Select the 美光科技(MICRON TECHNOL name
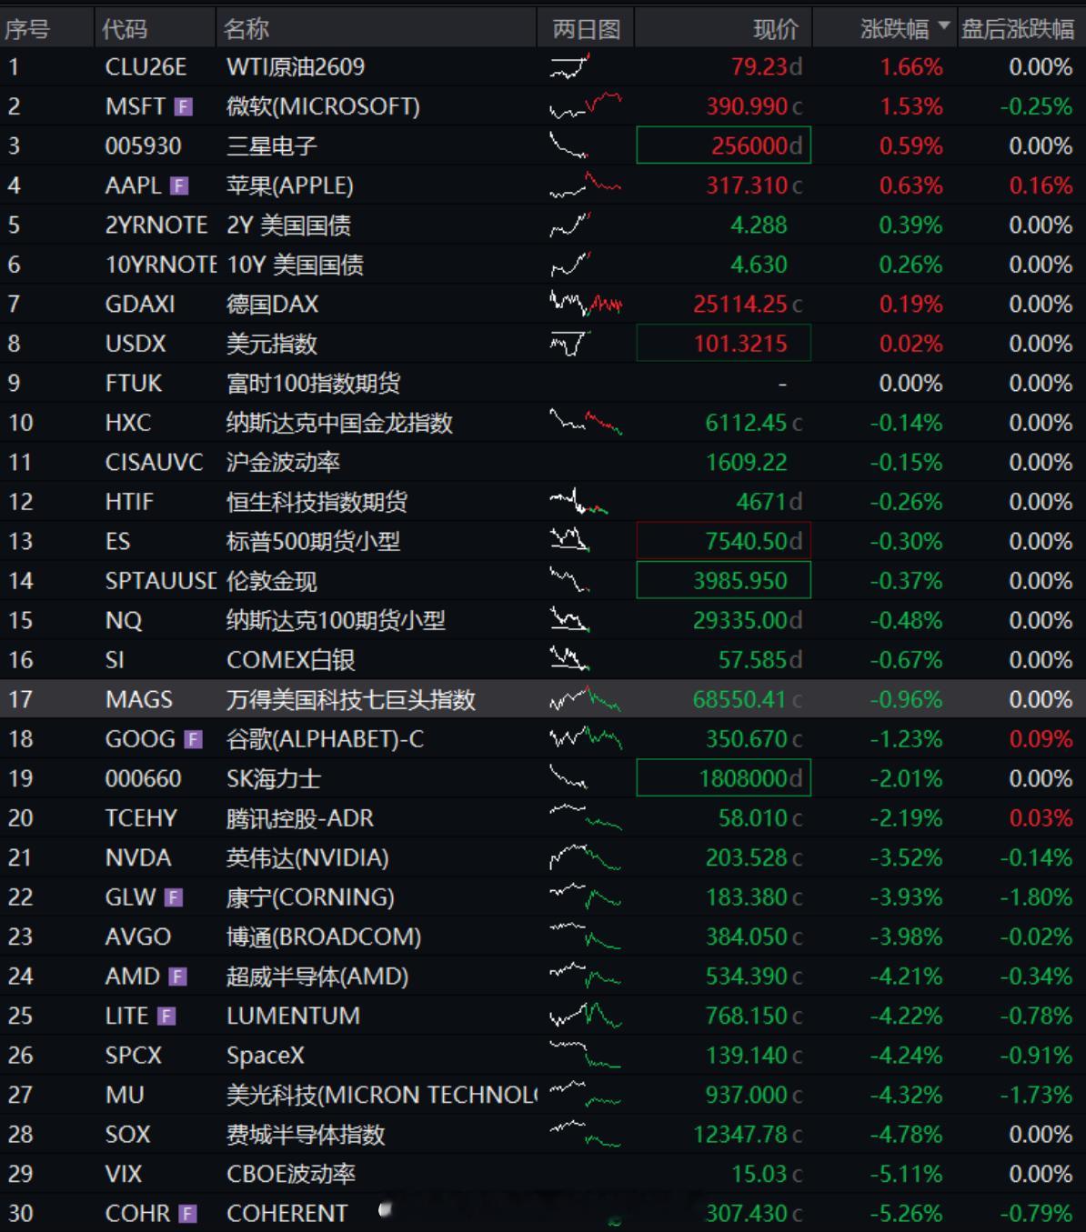 point(381,1096)
